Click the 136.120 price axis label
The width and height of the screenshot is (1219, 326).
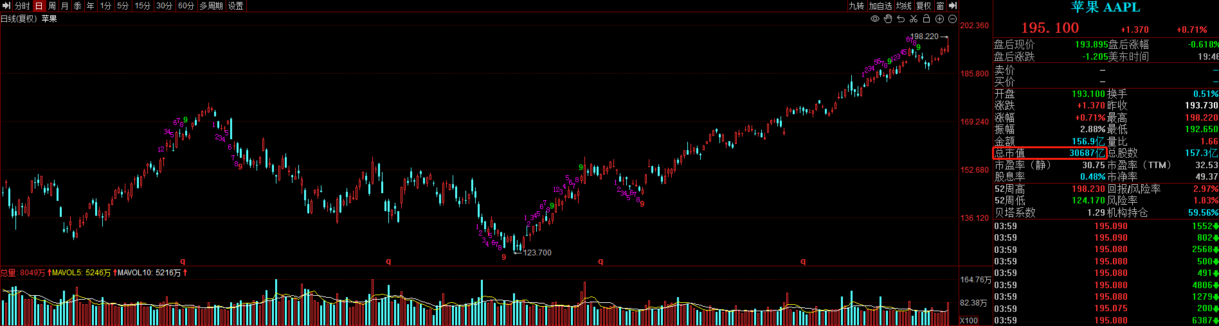[x=975, y=218]
